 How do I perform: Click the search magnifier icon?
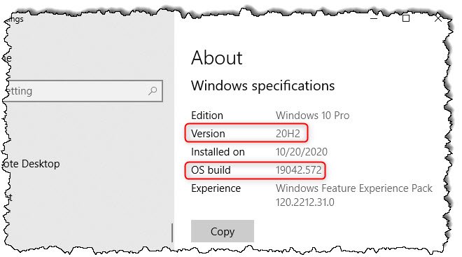[153, 91]
